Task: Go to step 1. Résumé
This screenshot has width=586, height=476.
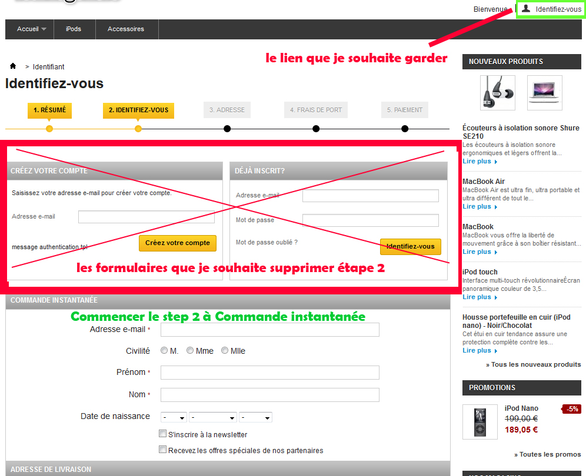Action: (49, 110)
